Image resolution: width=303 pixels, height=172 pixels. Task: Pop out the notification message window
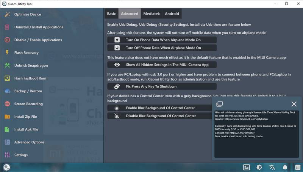pos(219,104)
